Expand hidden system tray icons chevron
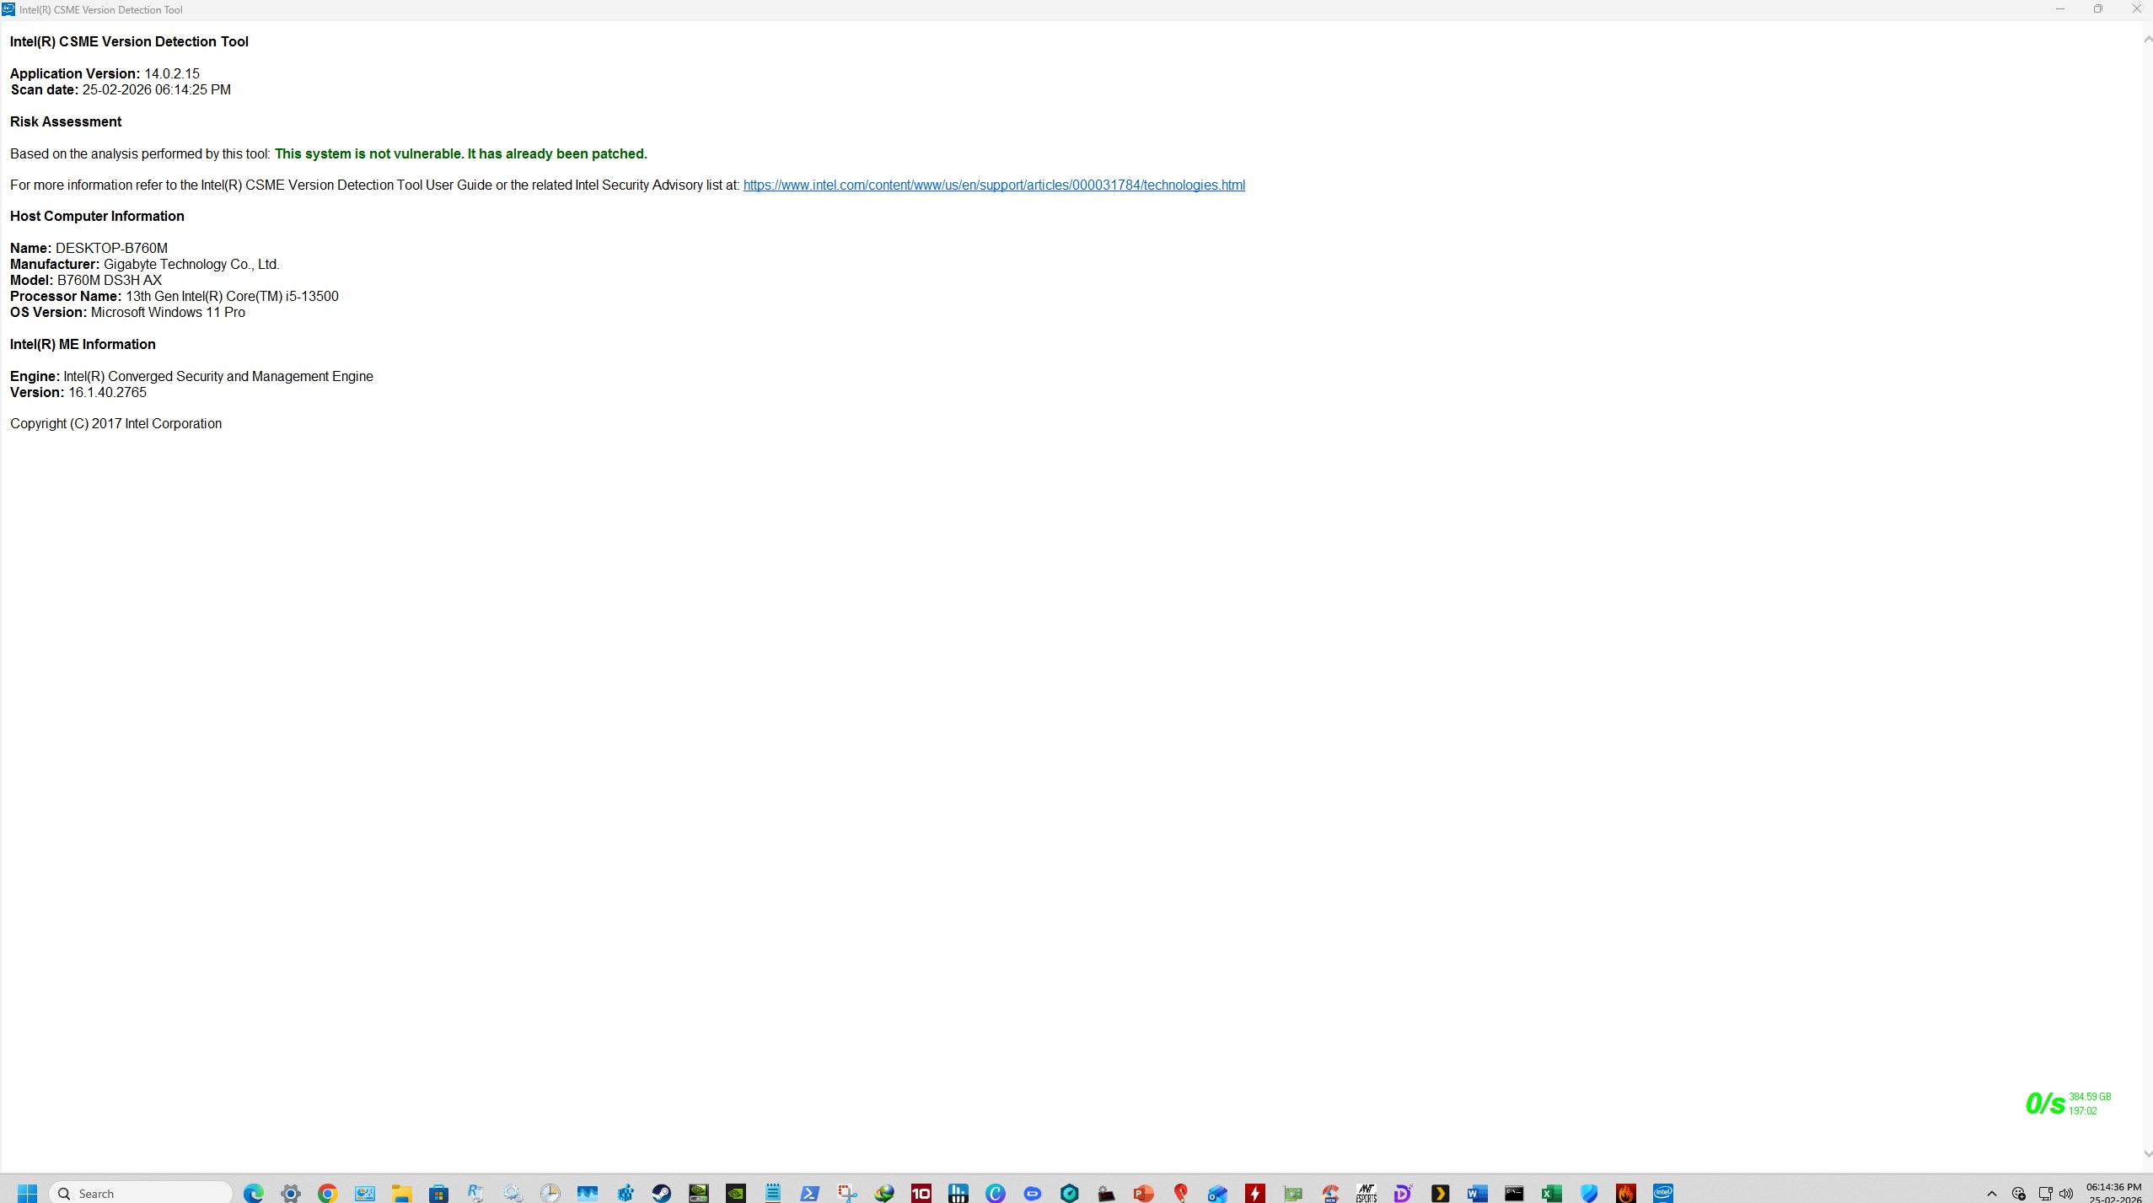This screenshot has width=2153, height=1203. 1992,1193
